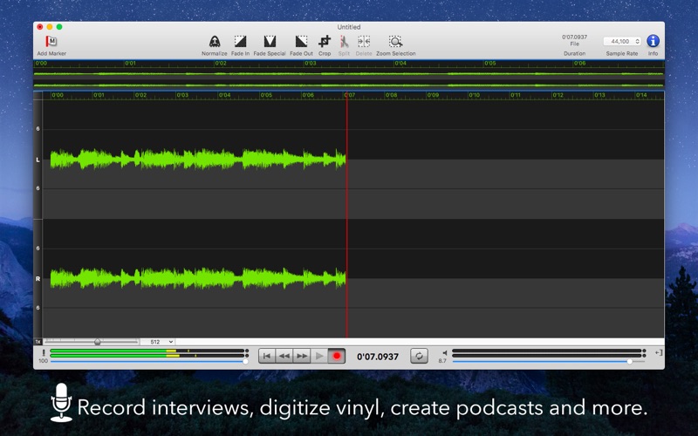Click the Add Marker icon

(x=51, y=42)
